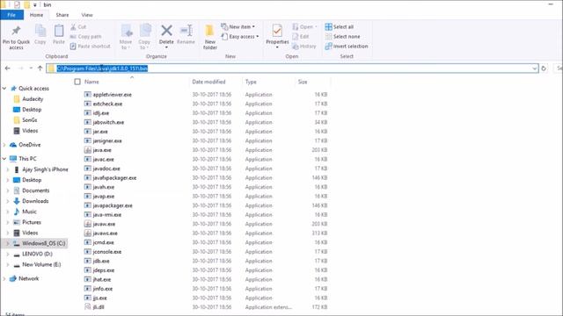Click the Rename icon
563x316 pixels.
[186, 31]
